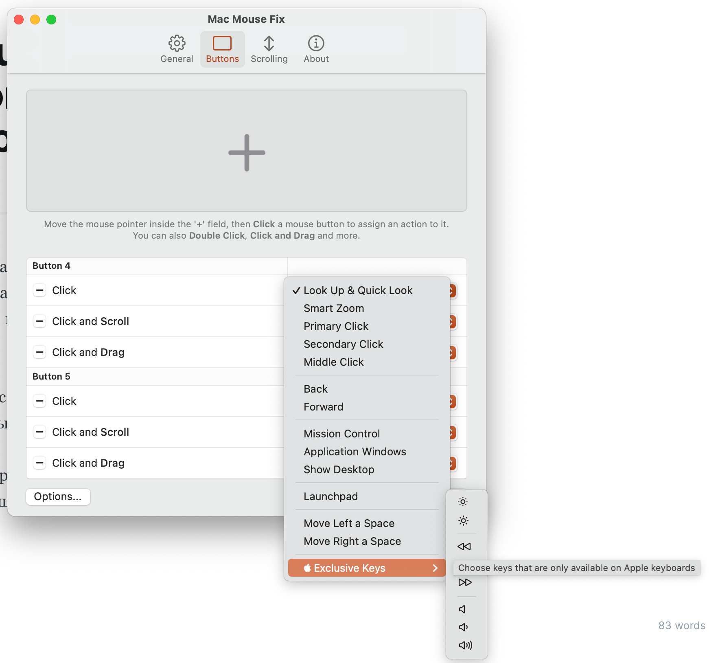Pick Show Desktop in the menu

click(x=367, y=470)
